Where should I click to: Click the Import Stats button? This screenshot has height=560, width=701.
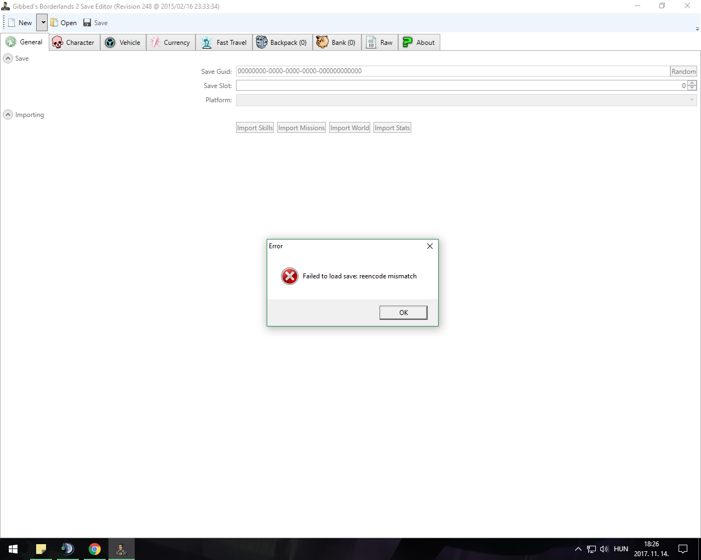pyautogui.click(x=392, y=128)
